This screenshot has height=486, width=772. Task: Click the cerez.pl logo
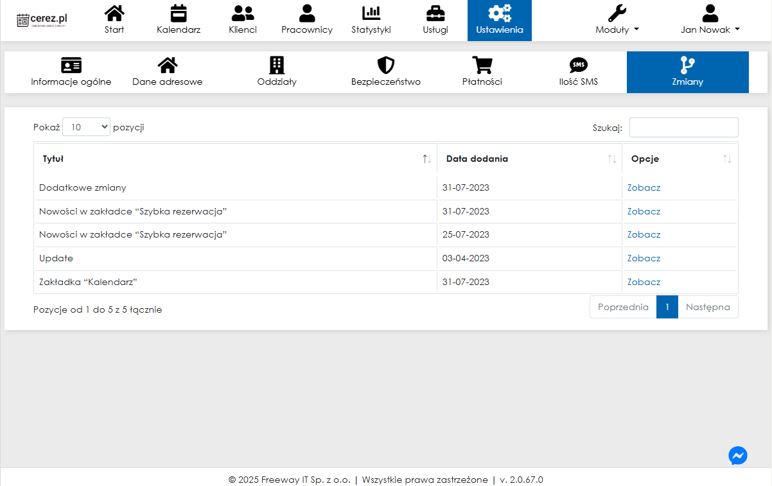click(42, 20)
